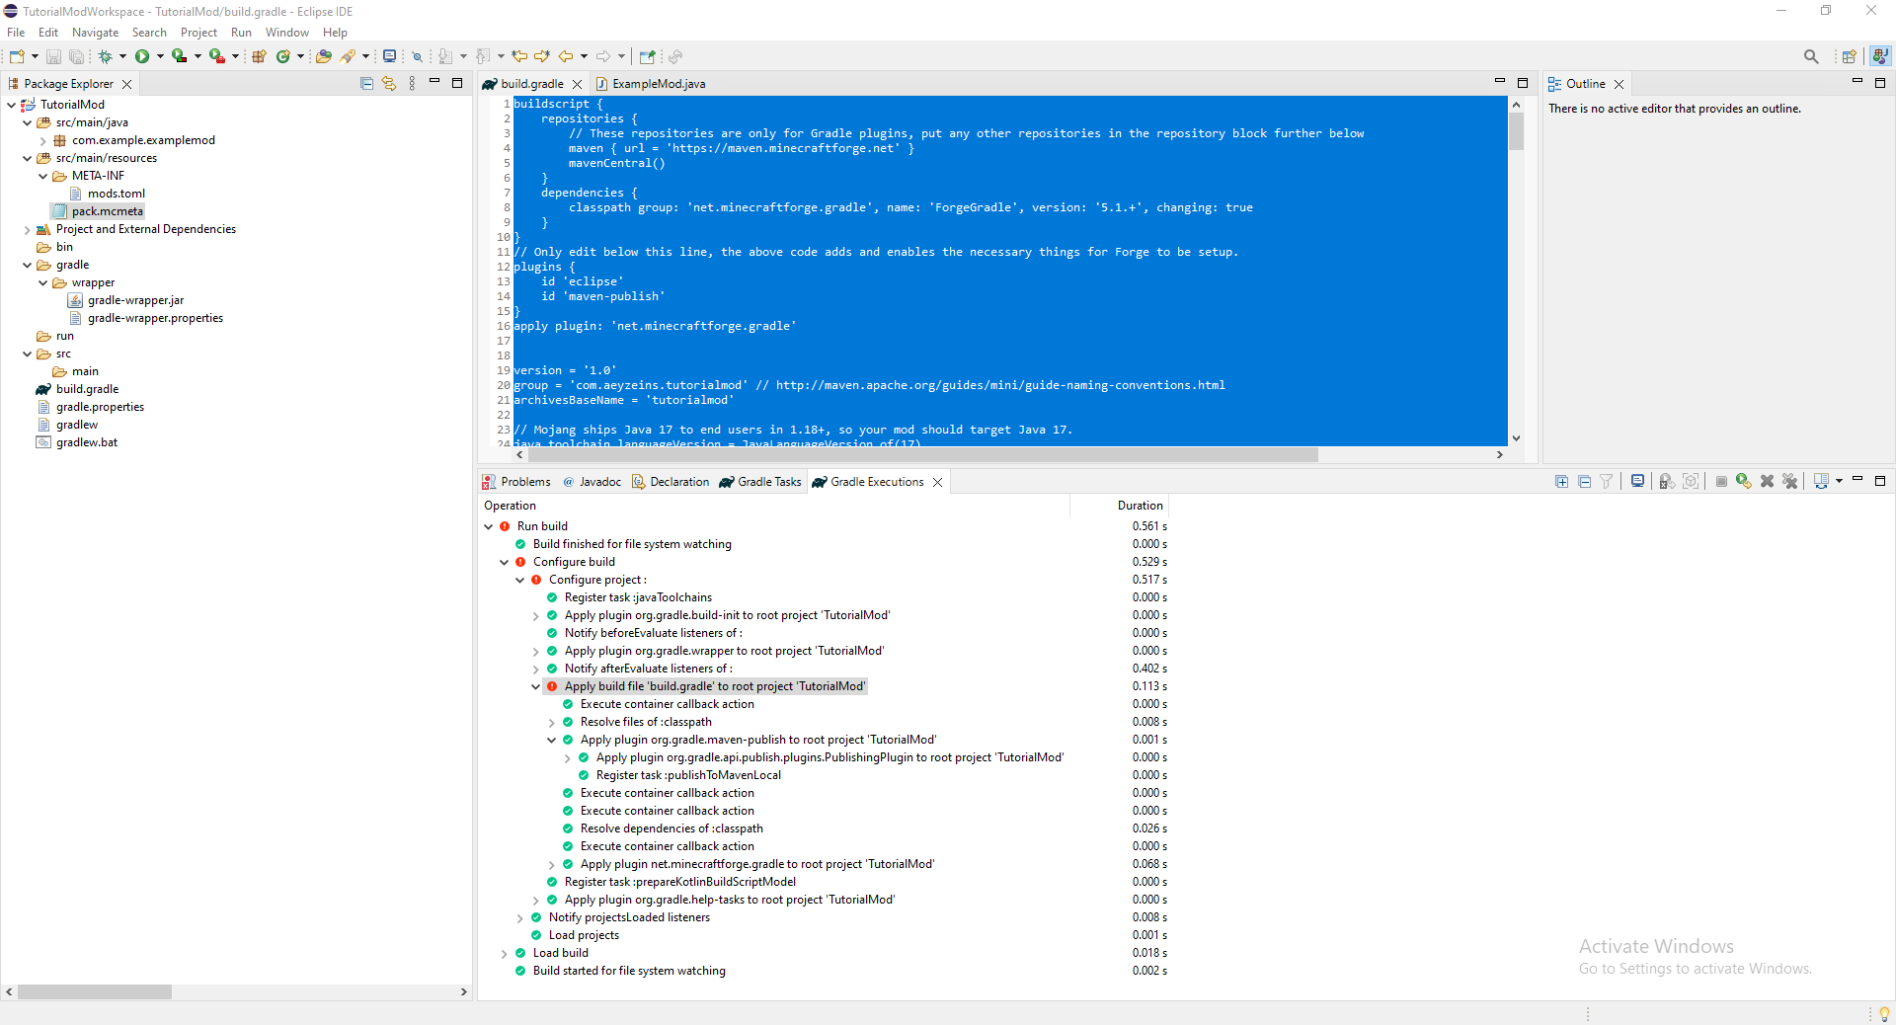The height and width of the screenshot is (1025, 1896).
Task: Expand the Load build operation node
Action: (504, 954)
